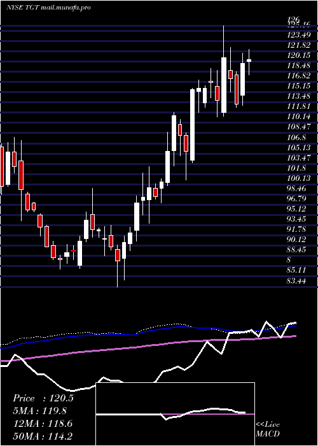Click inside the MACD inset chart panel
Viewport: 318px width, 446px height.
tap(175, 414)
